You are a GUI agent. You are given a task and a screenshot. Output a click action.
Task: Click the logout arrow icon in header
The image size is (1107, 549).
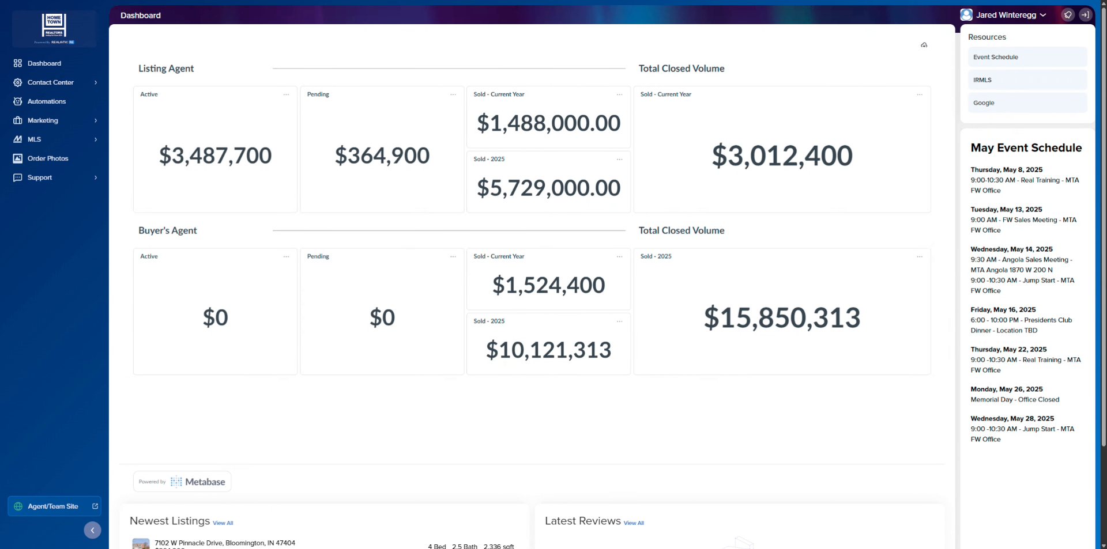point(1085,15)
